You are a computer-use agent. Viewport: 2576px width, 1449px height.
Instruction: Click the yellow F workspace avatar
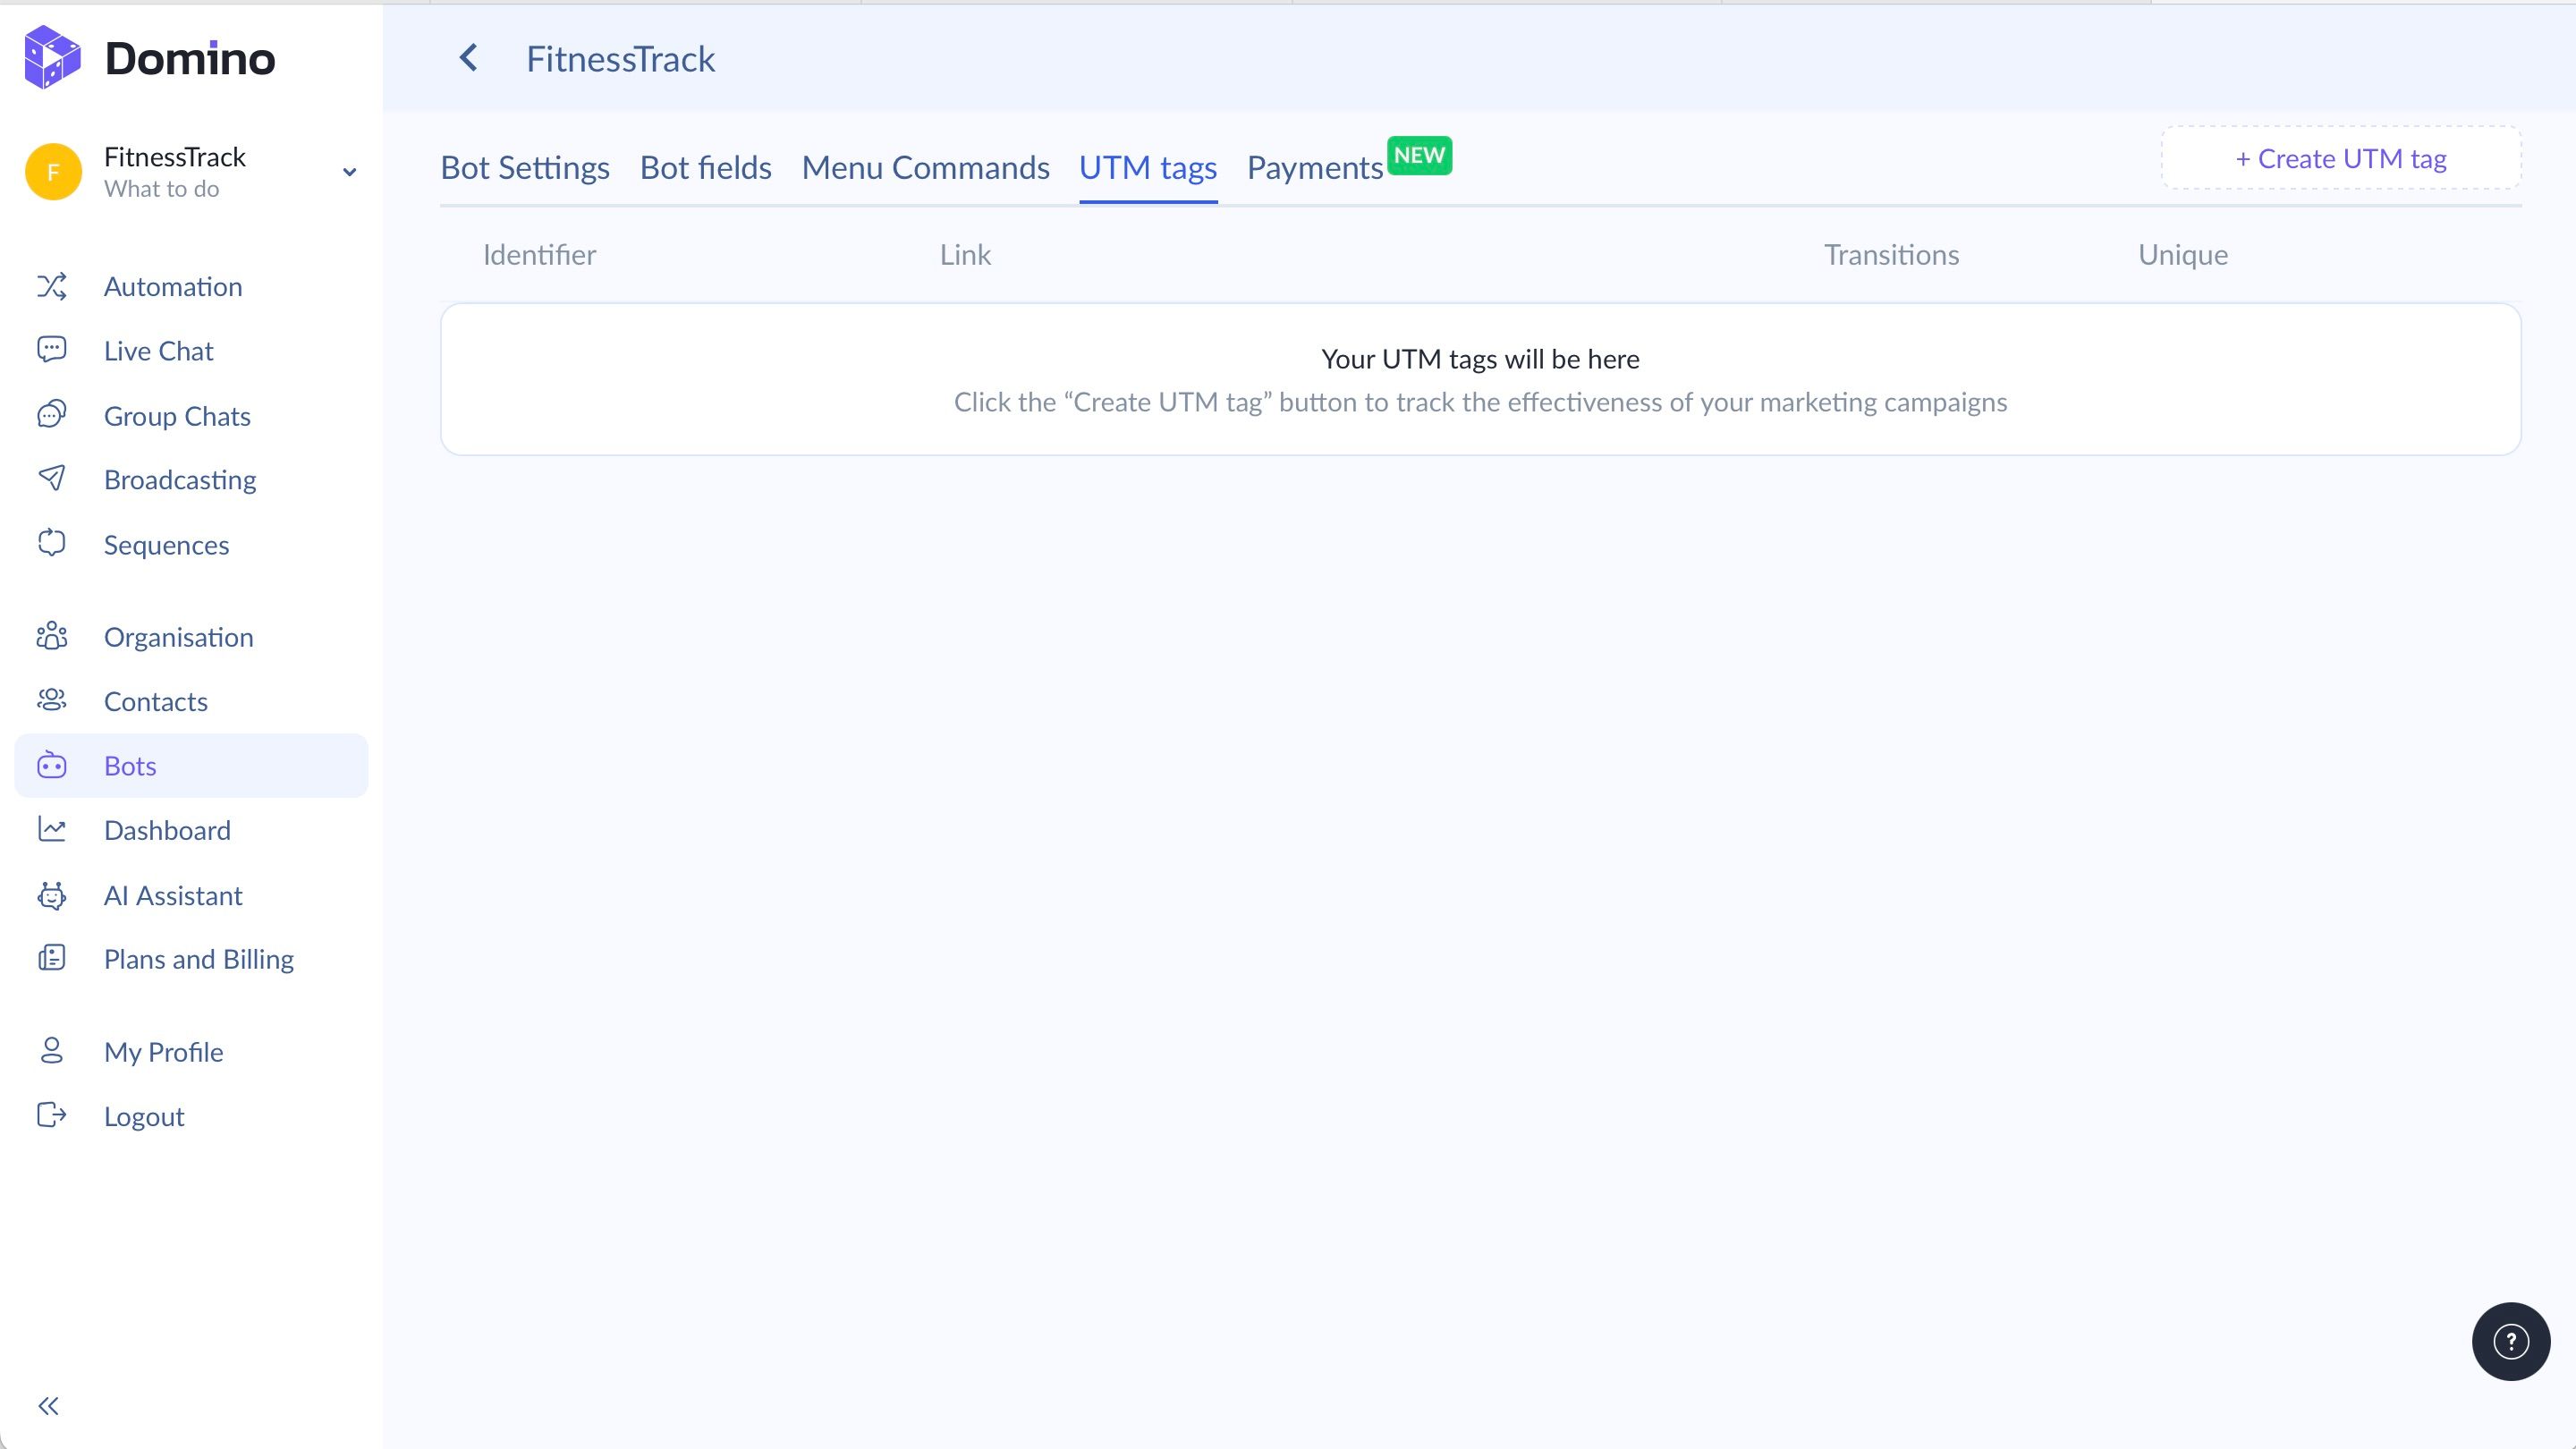point(53,172)
